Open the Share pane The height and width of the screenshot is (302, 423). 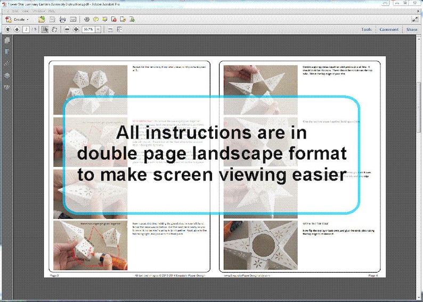click(412, 29)
